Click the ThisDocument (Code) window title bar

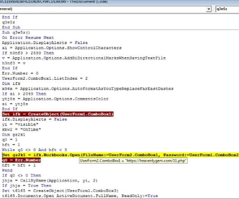(119, 2)
